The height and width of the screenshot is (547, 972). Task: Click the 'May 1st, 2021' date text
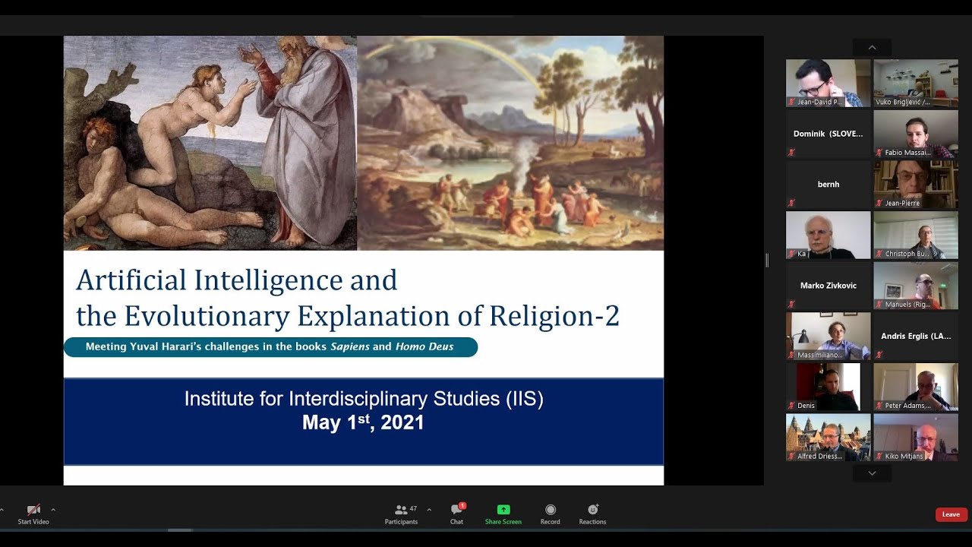pos(363,422)
